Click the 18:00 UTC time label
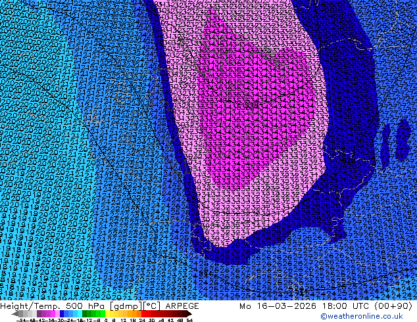This screenshot has height=322, width=417. pyautogui.click(x=347, y=306)
